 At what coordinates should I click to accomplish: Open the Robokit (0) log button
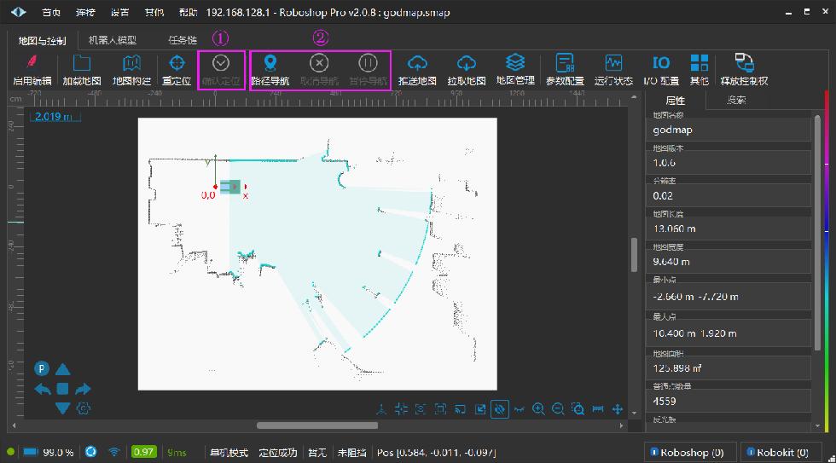coord(781,453)
